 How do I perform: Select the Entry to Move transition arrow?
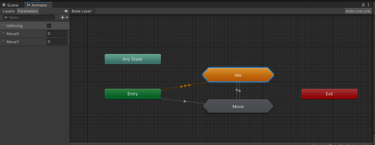coord(185,101)
